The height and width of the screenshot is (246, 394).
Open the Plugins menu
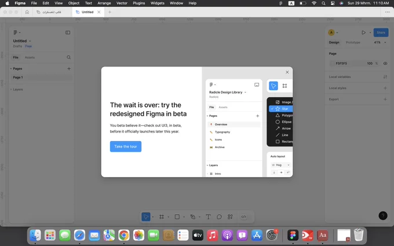coord(138,3)
